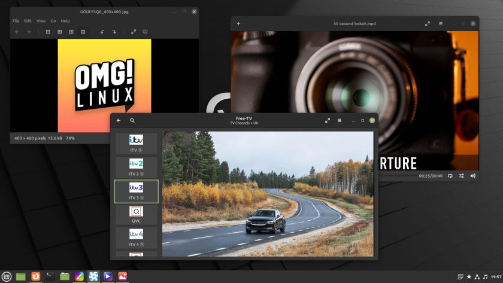503x283 pixels.
Task: Open sound applet music note icon
Action: pos(485,276)
